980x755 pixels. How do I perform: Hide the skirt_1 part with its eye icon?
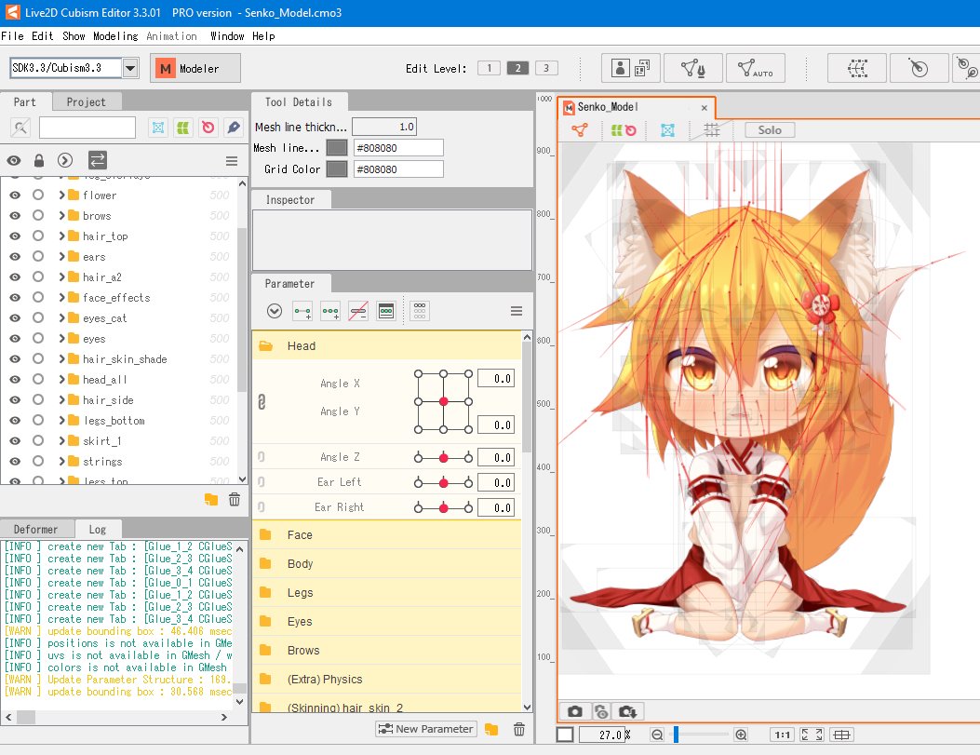pyautogui.click(x=14, y=441)
